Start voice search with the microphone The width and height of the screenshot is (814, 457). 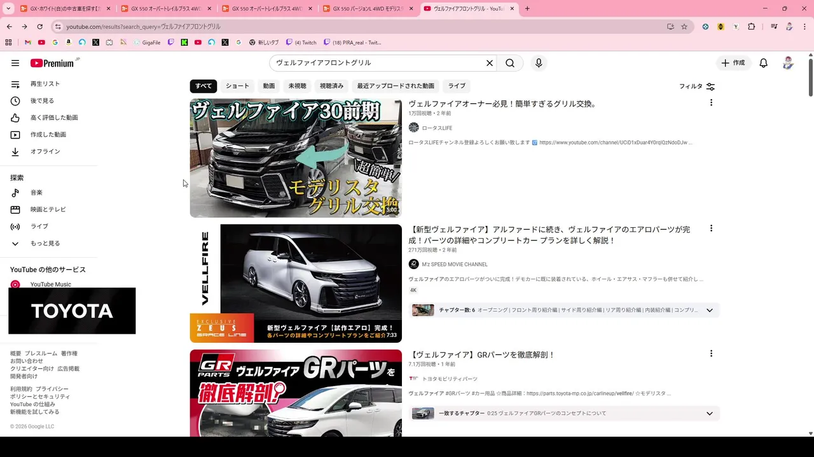(539, 63)
